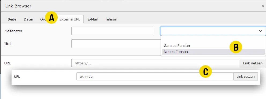Screen dimensions: 266x99
Task: Click the URL field showing https://...
Action: point(156,63)
